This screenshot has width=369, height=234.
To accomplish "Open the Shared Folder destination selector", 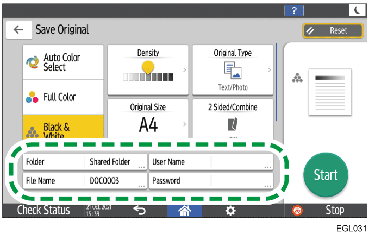I will pos(115,162).
